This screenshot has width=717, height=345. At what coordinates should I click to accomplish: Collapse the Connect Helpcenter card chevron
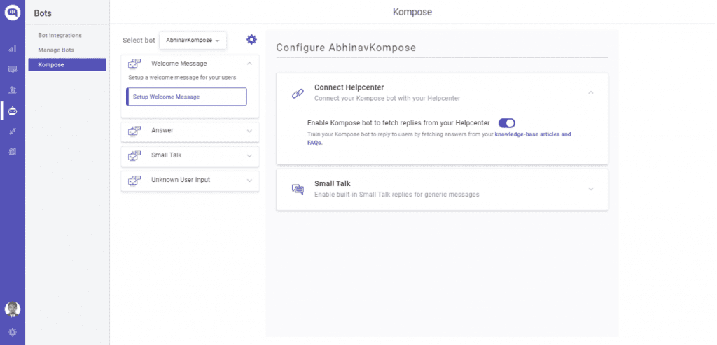[x=591, y=92]
